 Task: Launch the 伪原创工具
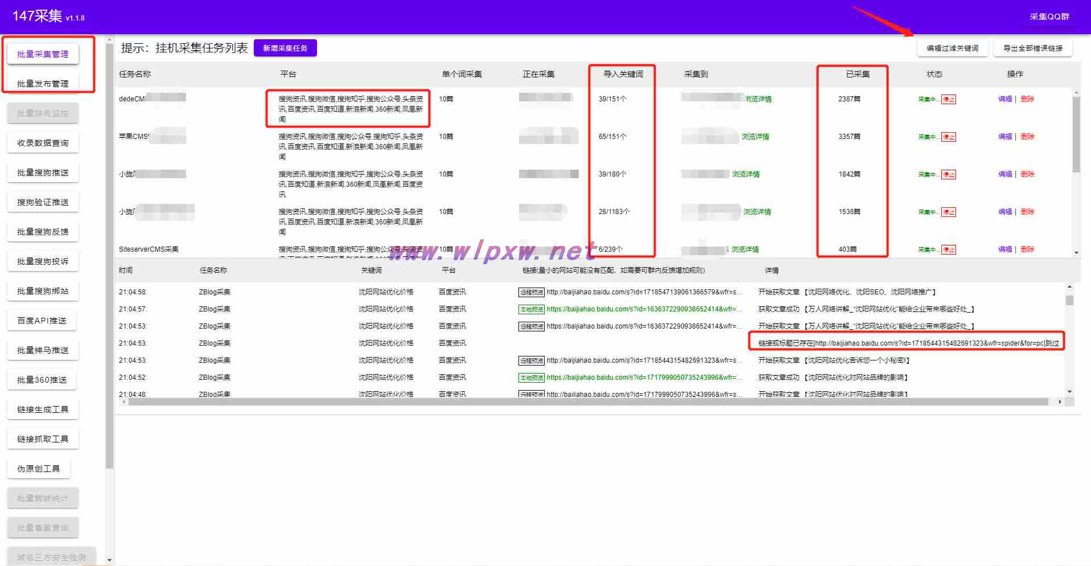click(x=38, y=469)
